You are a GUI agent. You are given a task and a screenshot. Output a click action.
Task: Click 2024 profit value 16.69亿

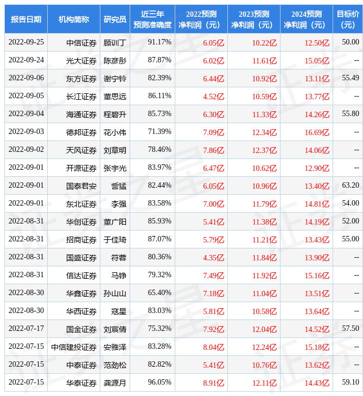click(x=317, y=132)
